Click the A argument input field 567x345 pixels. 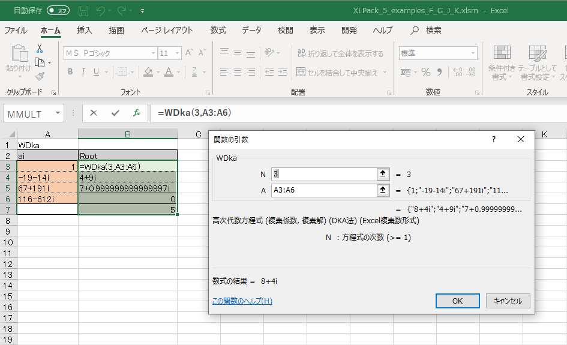click(x=323, y=190)
